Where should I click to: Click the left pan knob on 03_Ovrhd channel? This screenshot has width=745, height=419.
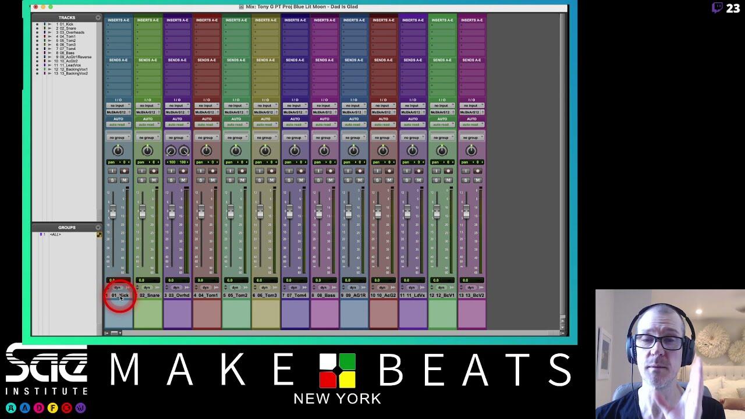click(171, 151)
